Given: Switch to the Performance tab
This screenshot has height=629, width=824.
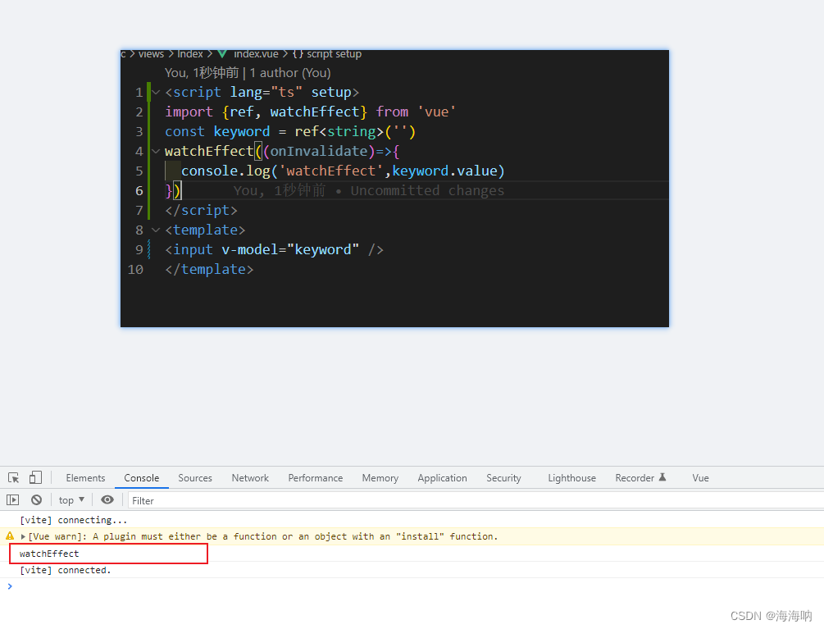Looking at the screenshot, I should (316, 477).
